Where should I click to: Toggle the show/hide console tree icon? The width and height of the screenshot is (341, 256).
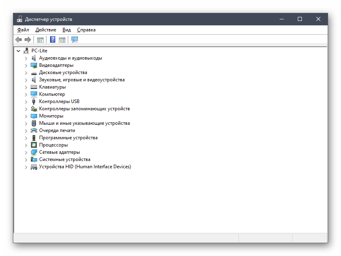click(x=40, y=39)
